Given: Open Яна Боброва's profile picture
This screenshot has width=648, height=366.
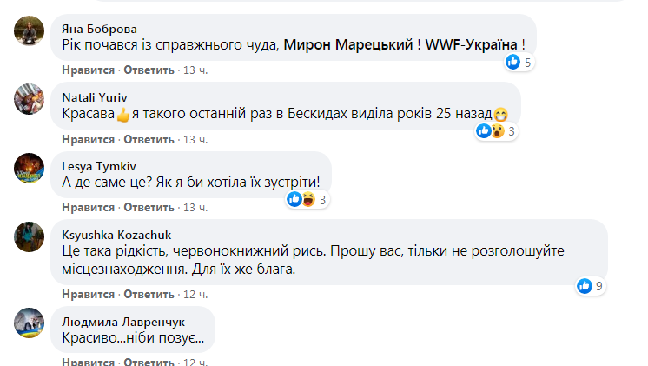Looking at the screenshot, I should click(29, 32).
